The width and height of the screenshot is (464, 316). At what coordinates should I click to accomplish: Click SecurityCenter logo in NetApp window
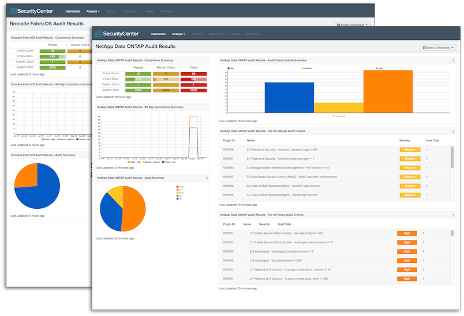point(117,33)
